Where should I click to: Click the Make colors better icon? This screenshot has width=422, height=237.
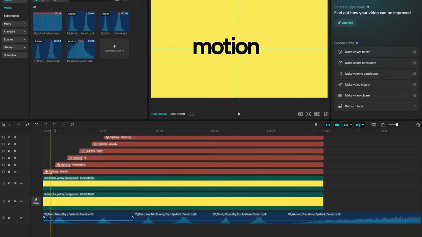point(340,52)
